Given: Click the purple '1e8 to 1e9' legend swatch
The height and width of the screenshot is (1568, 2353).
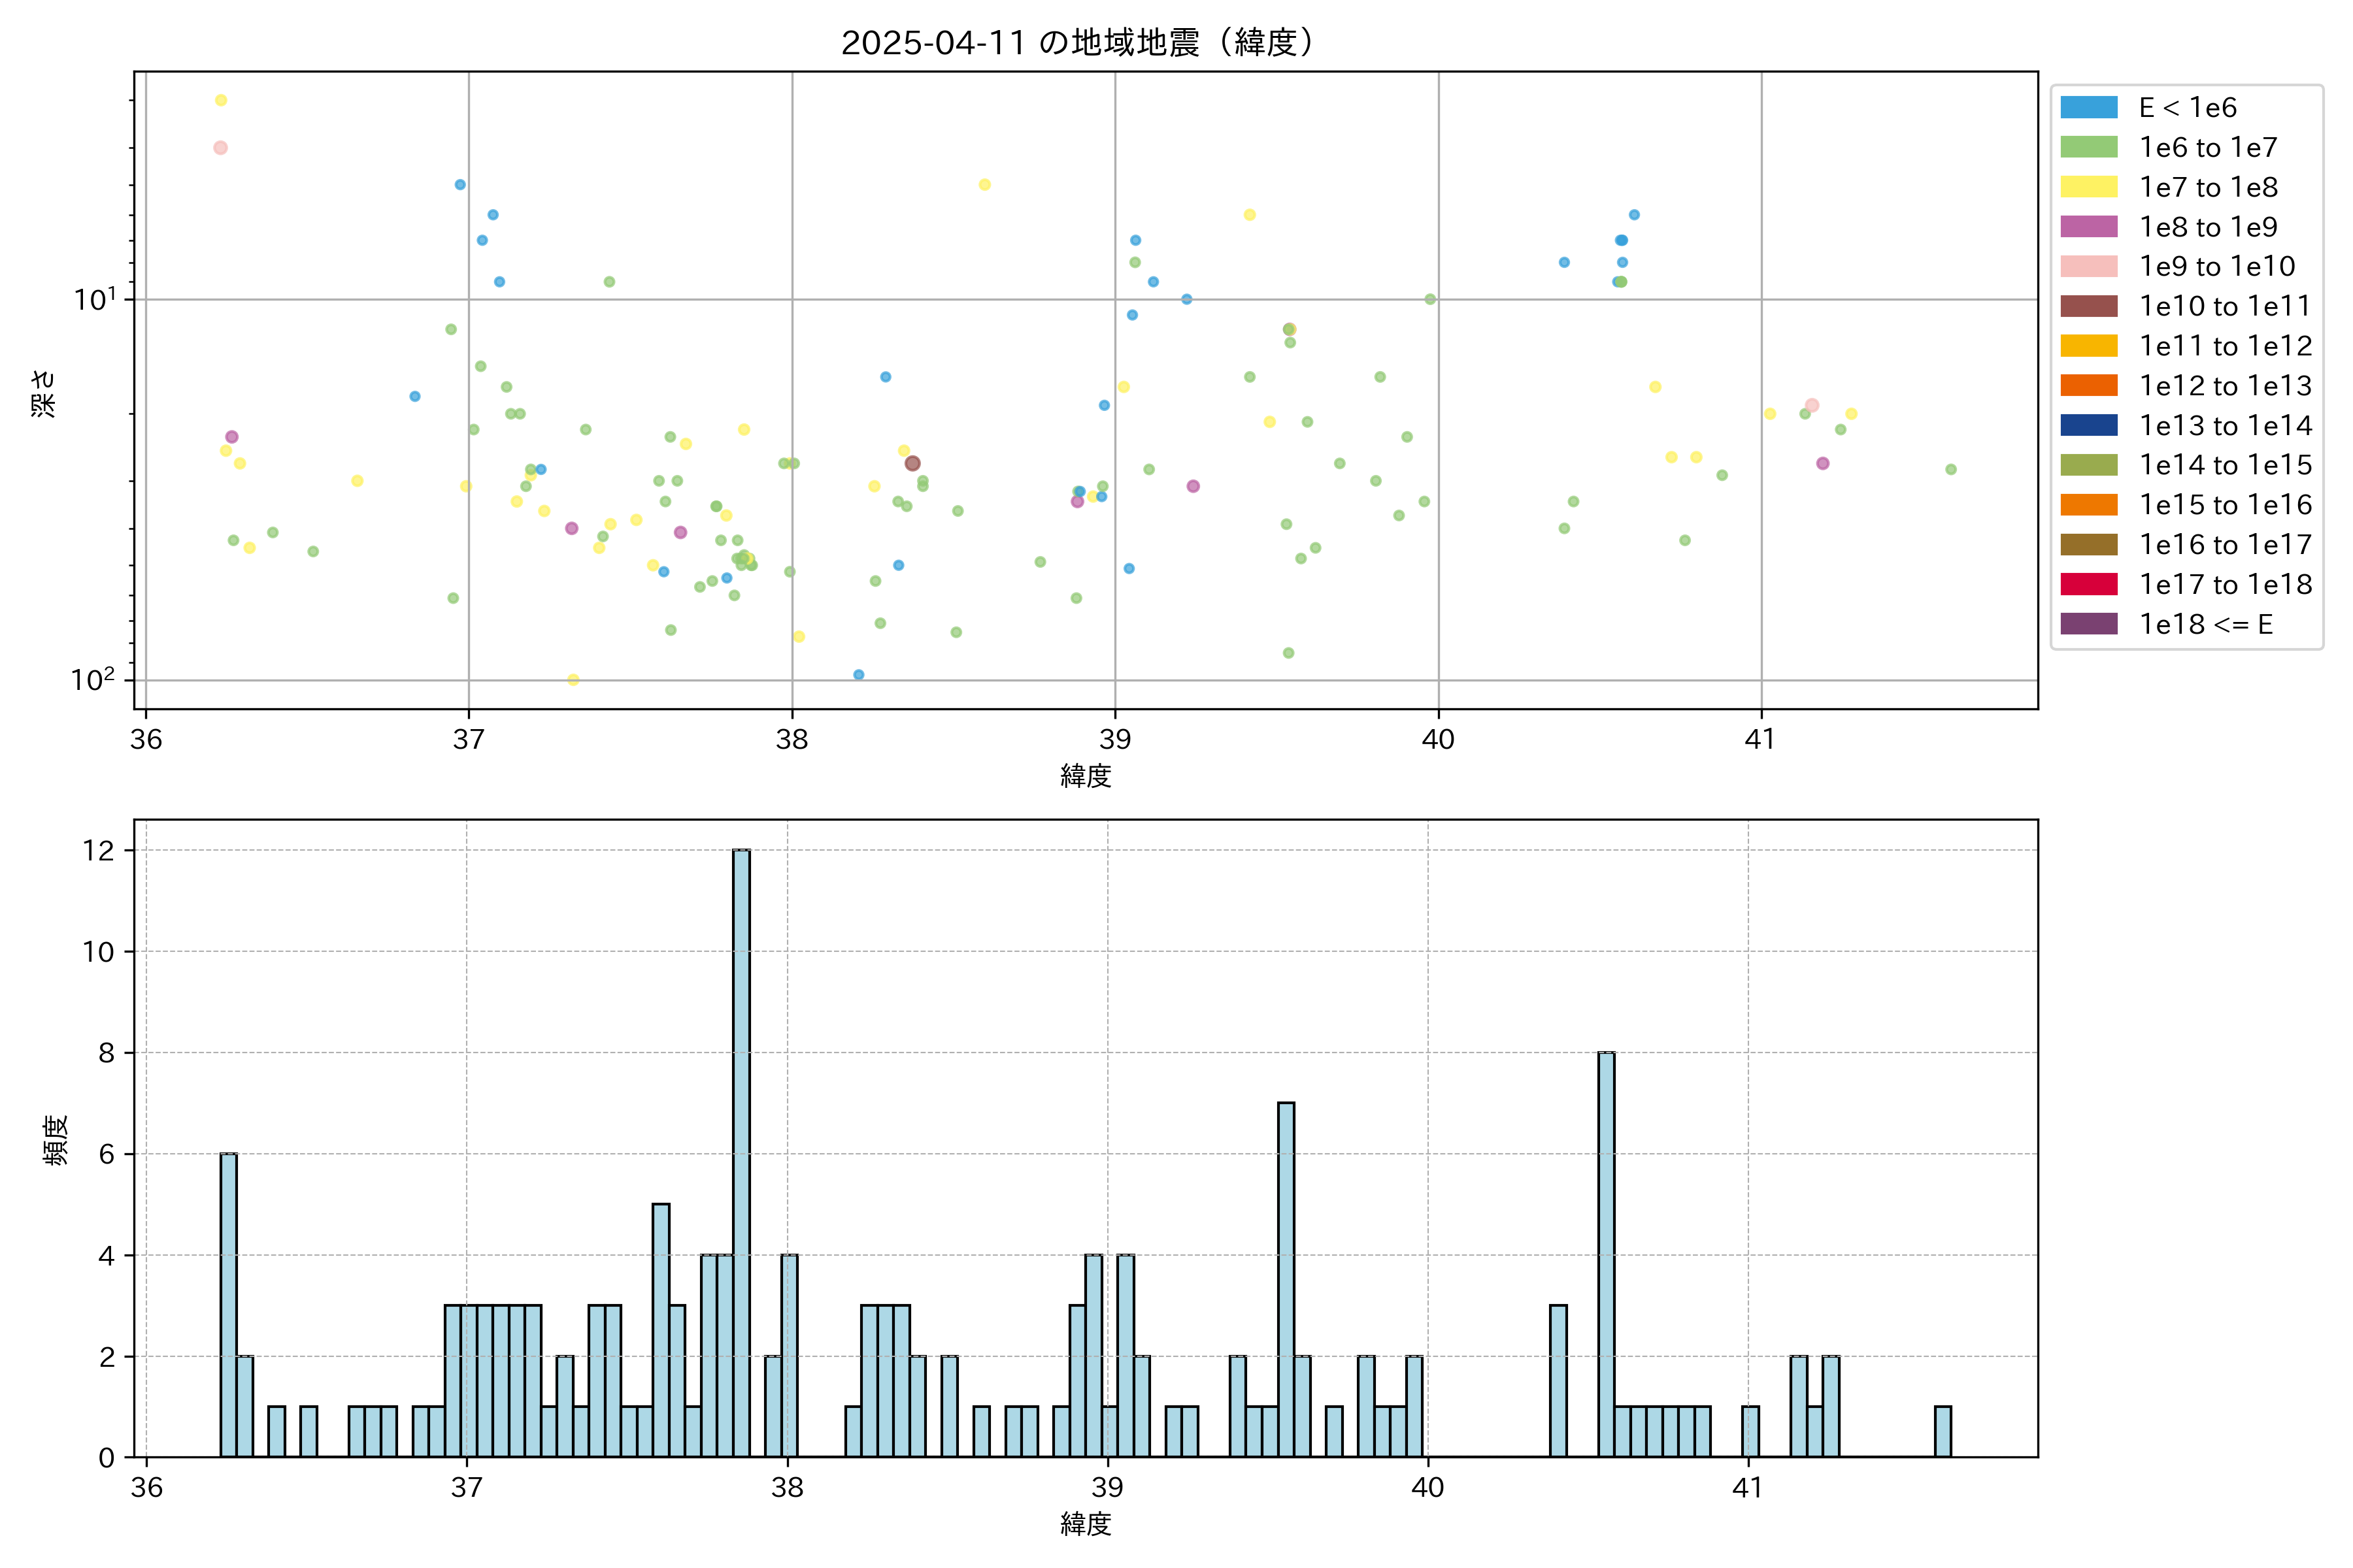Looking at the screenshot, I should [2089, 227].
